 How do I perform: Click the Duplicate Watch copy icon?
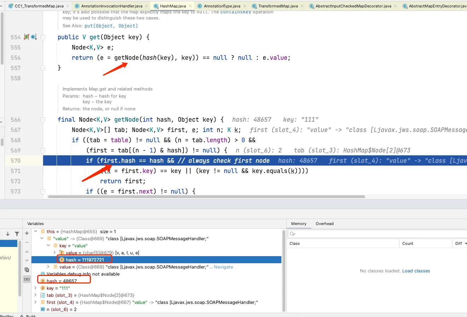coord(27,270)
